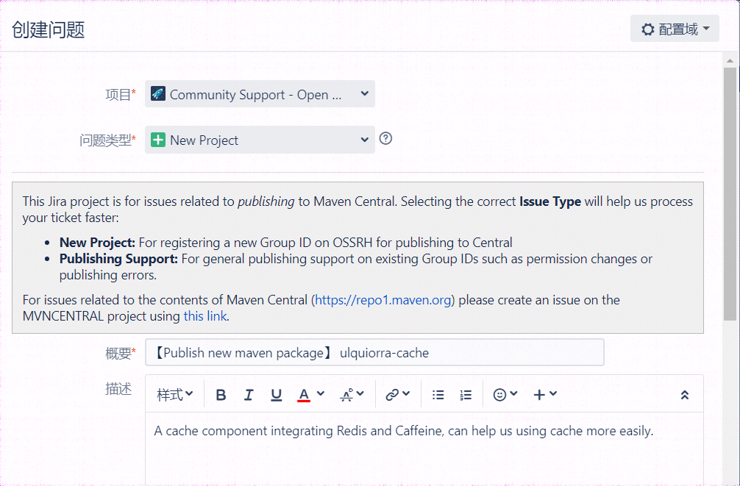Click the dialog vertical scrollbar thumb
The image size is (740, 486).
click(x=730, y=194)
